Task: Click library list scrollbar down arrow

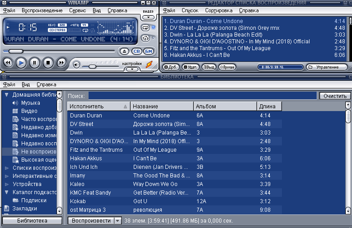Action: (348, 211)
